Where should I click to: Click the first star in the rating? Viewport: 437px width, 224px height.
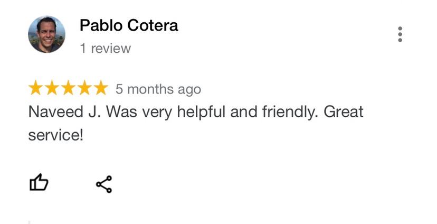coord(36,89)
